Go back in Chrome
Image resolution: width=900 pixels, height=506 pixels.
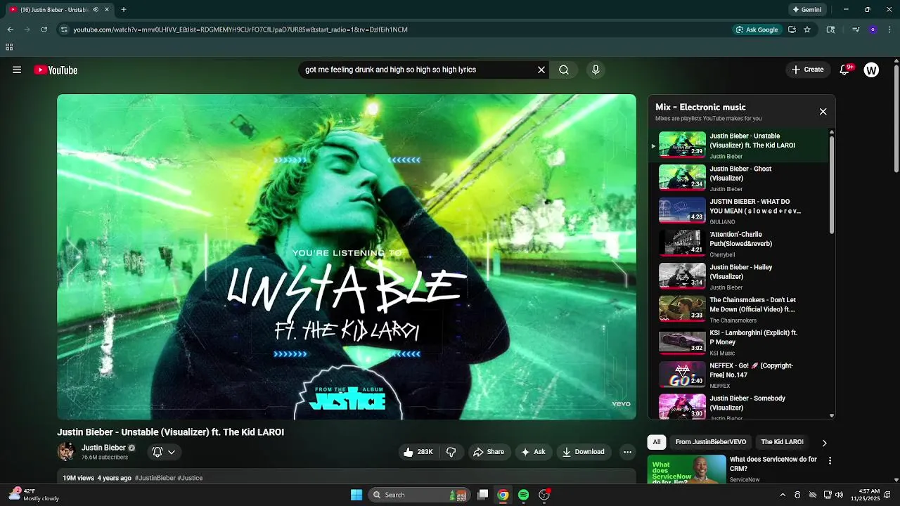(11, 30)
